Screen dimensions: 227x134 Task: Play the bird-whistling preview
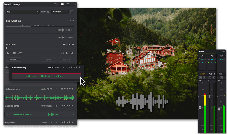pos(8,53)
